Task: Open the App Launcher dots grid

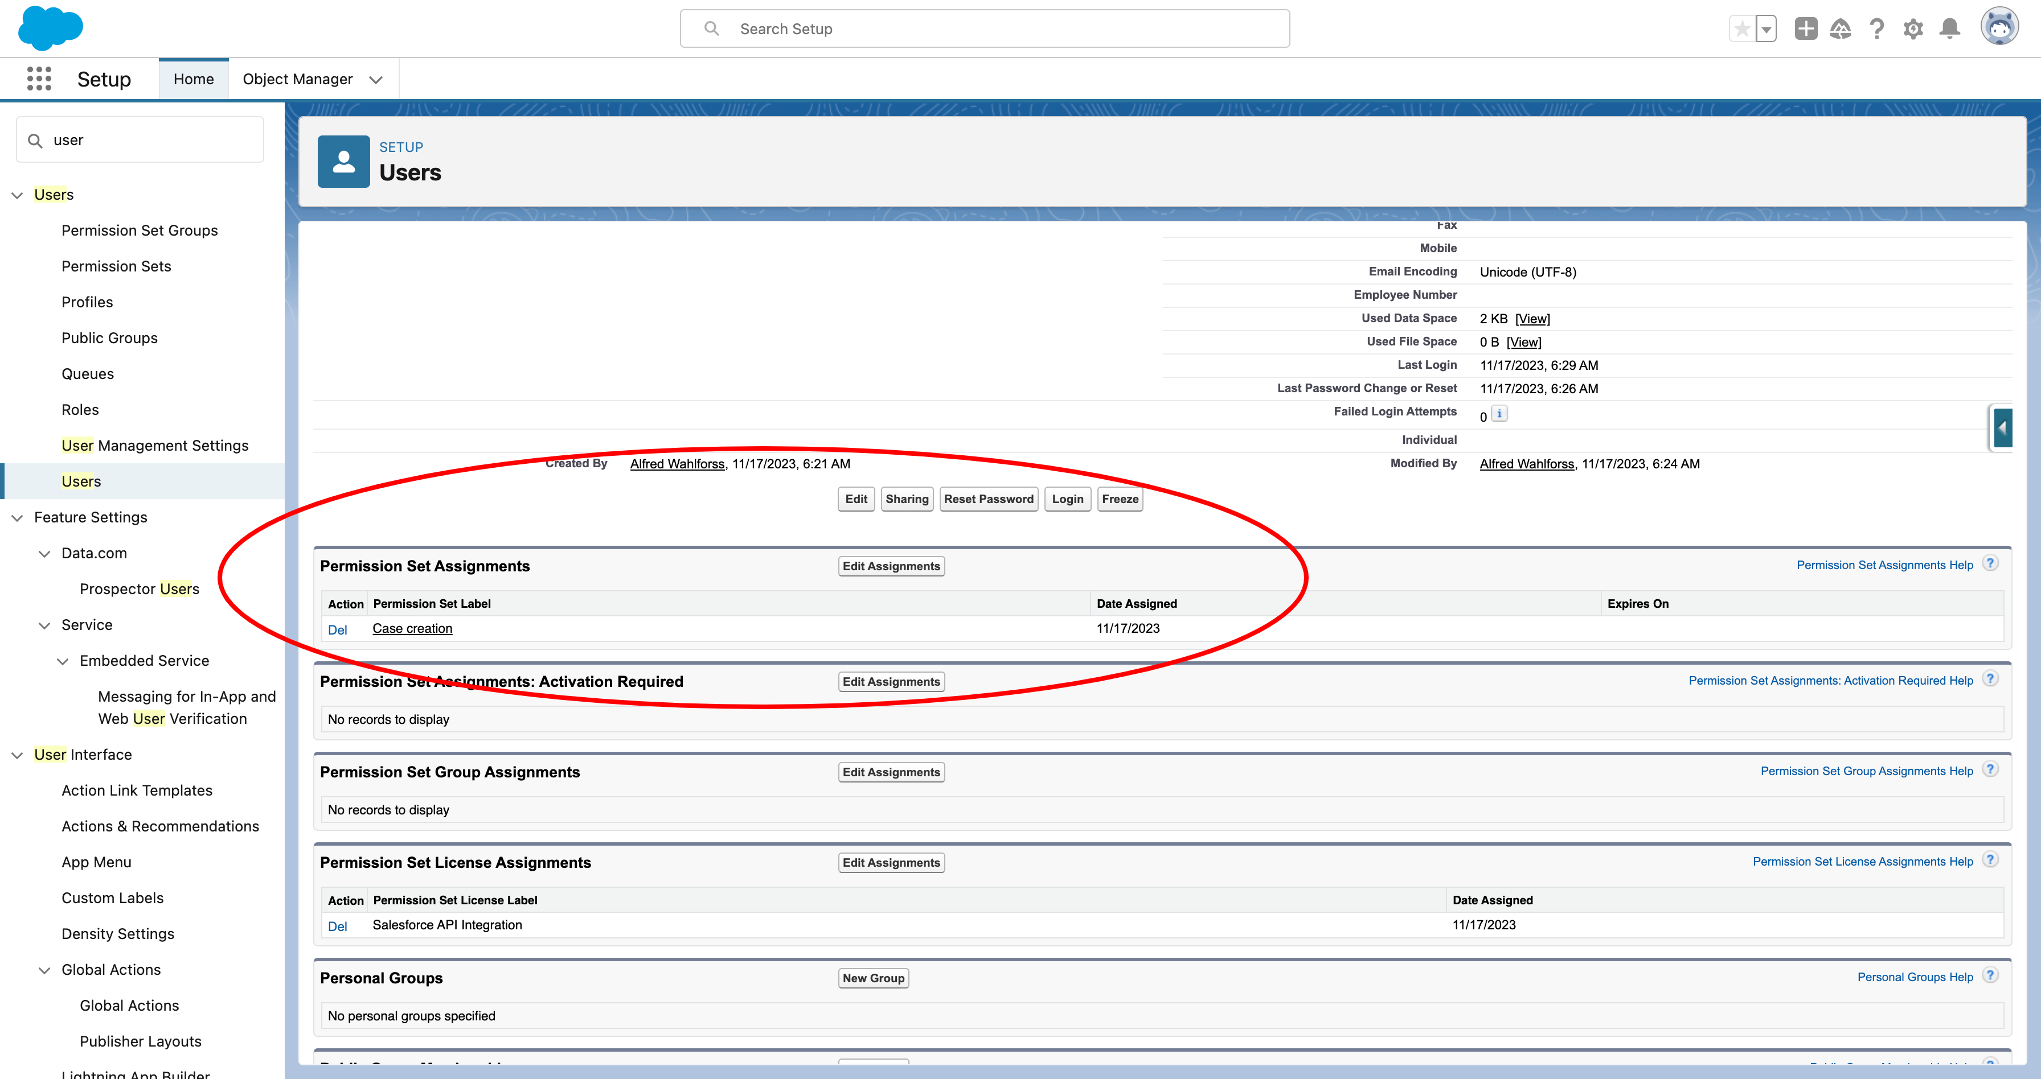Action: coord(39,79)
